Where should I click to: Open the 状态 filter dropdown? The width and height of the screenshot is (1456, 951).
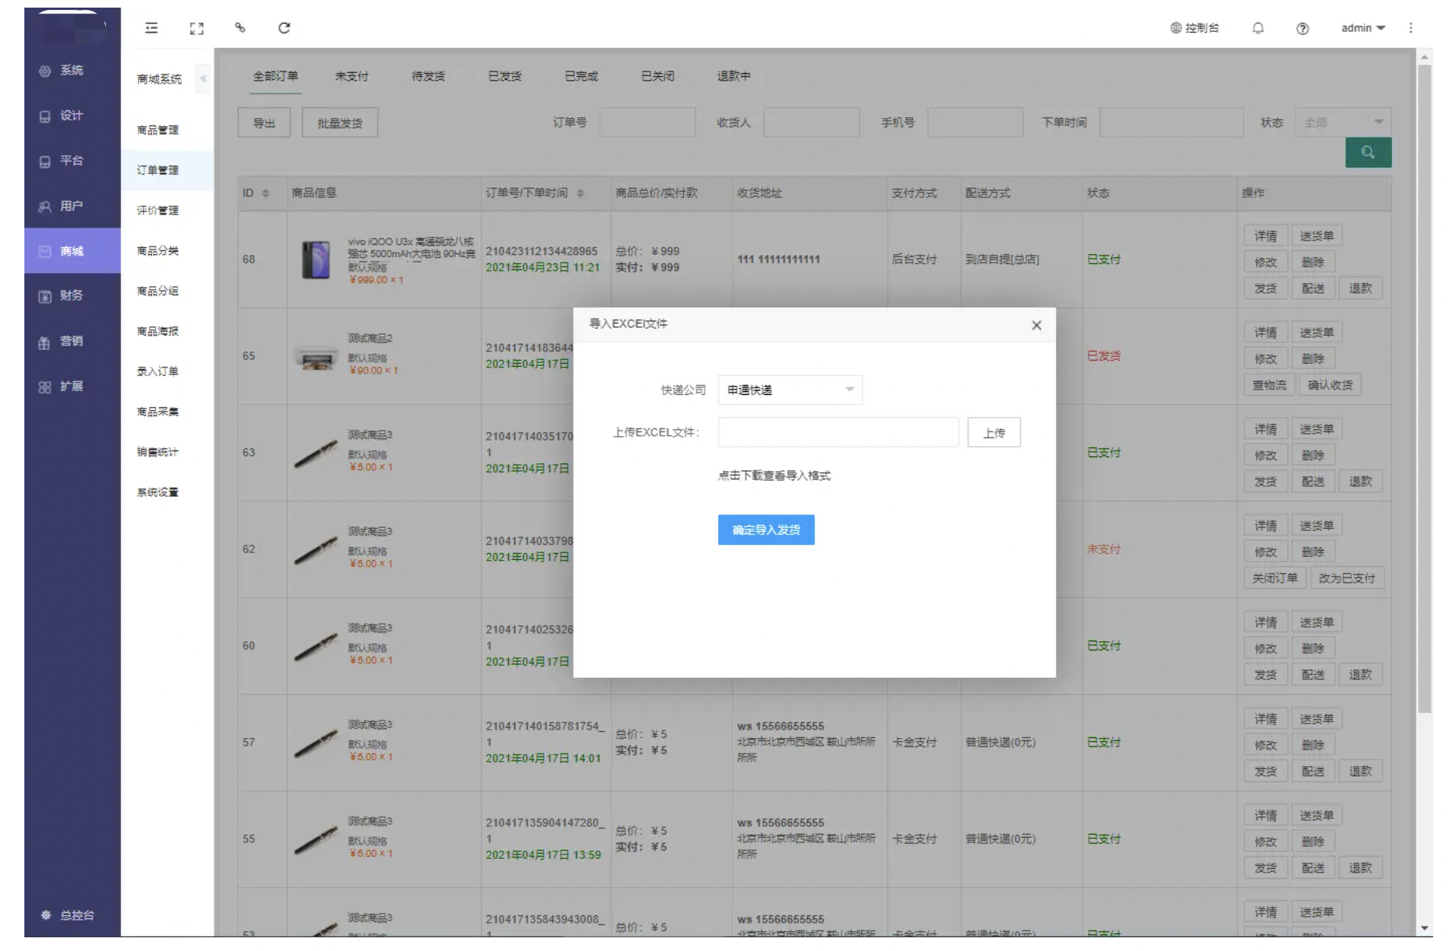[1343, 122]
